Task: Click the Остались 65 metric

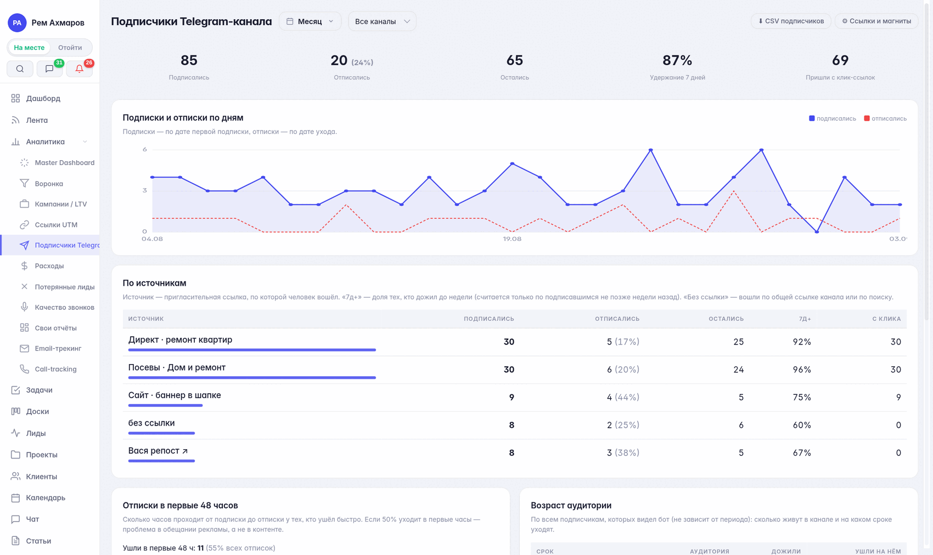Action: [515, 67]
